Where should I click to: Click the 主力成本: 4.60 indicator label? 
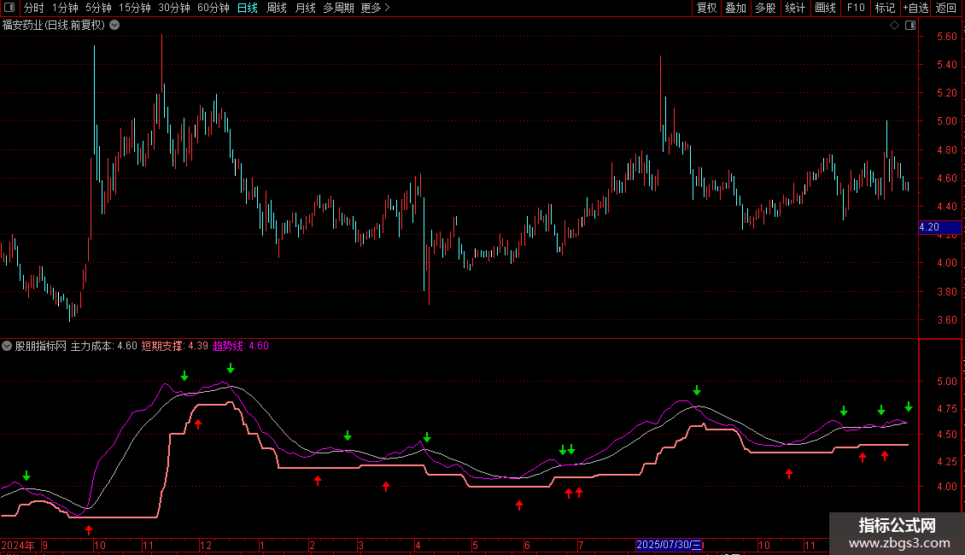pyautogui.click(x=103, y=346)
